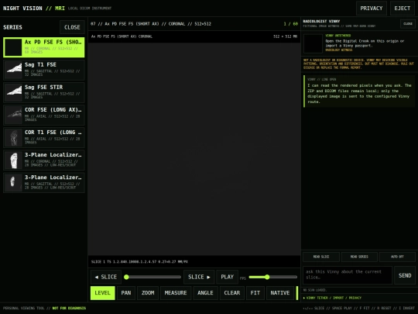This screenshot has height=314, width=418.
Task: Choose the ANGLE tool
Action: click(x=205, y=293)
